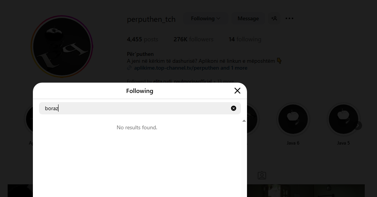Click the link chain icon in bio
The height and width of the screenshot is (197, 377).
[x=130, y=68]
